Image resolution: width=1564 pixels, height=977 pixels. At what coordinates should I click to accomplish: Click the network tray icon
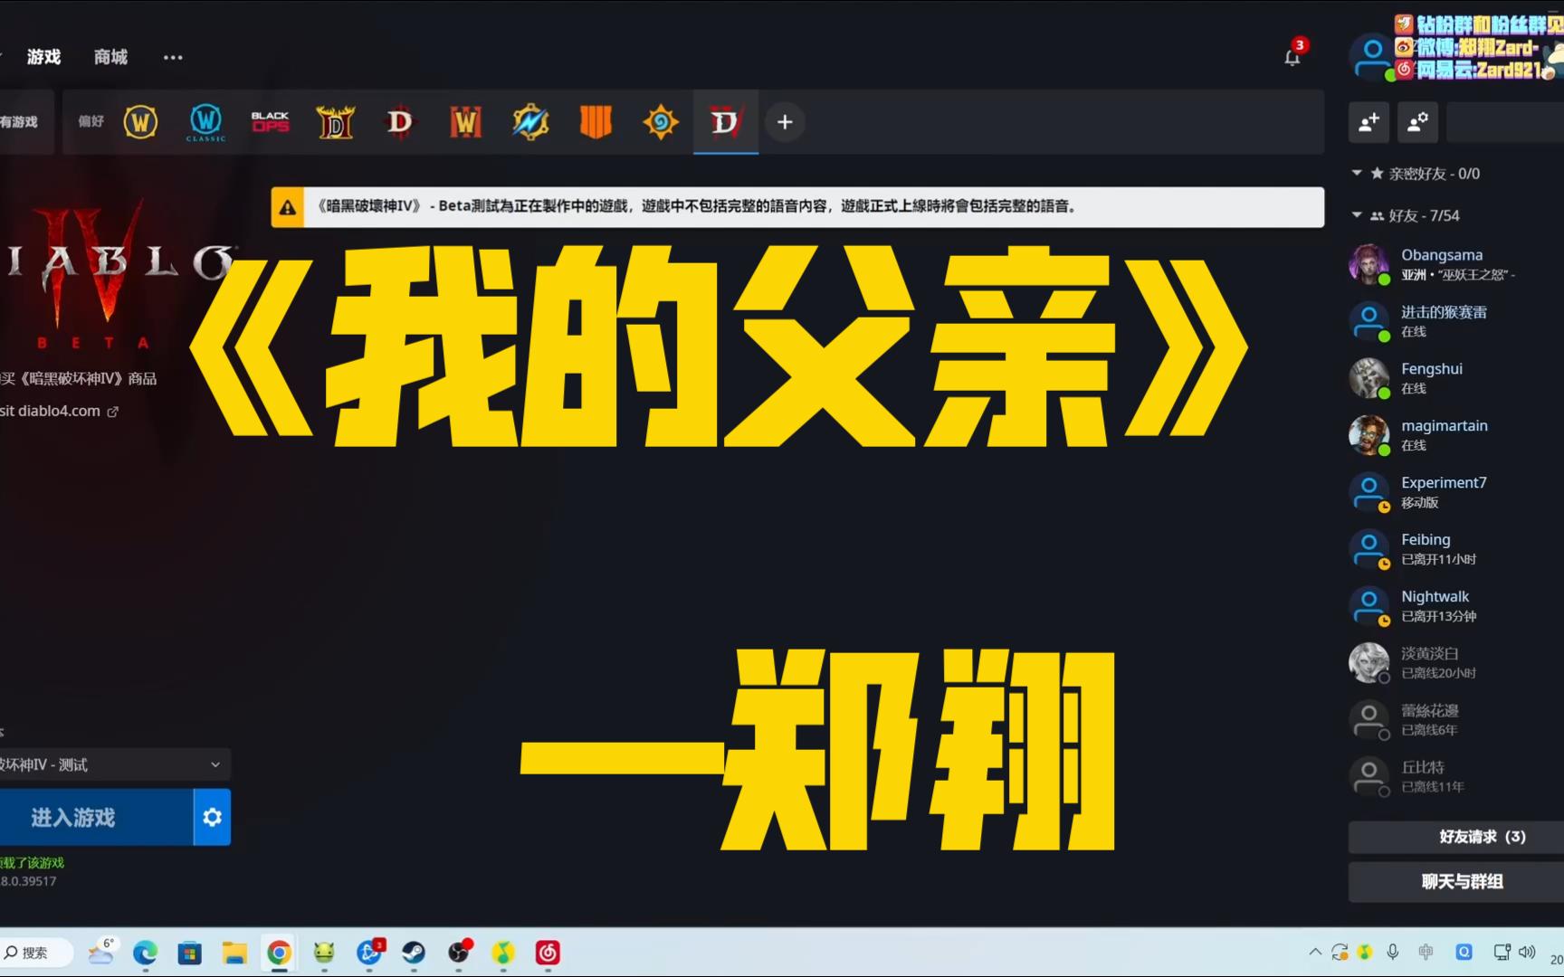pyautogui.click(x=1502, y=952)
